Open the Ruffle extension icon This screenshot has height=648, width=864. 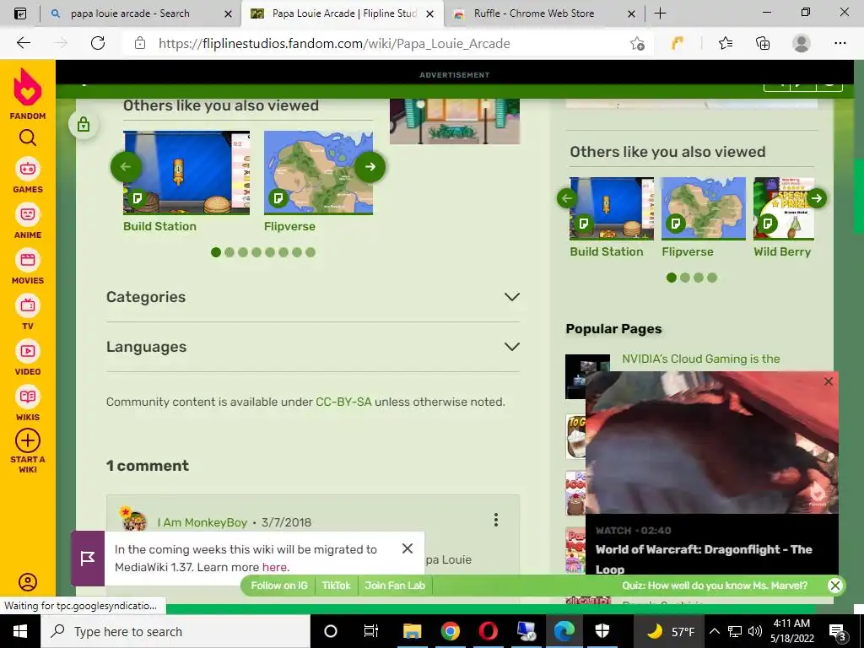click(x=678, y=43)
